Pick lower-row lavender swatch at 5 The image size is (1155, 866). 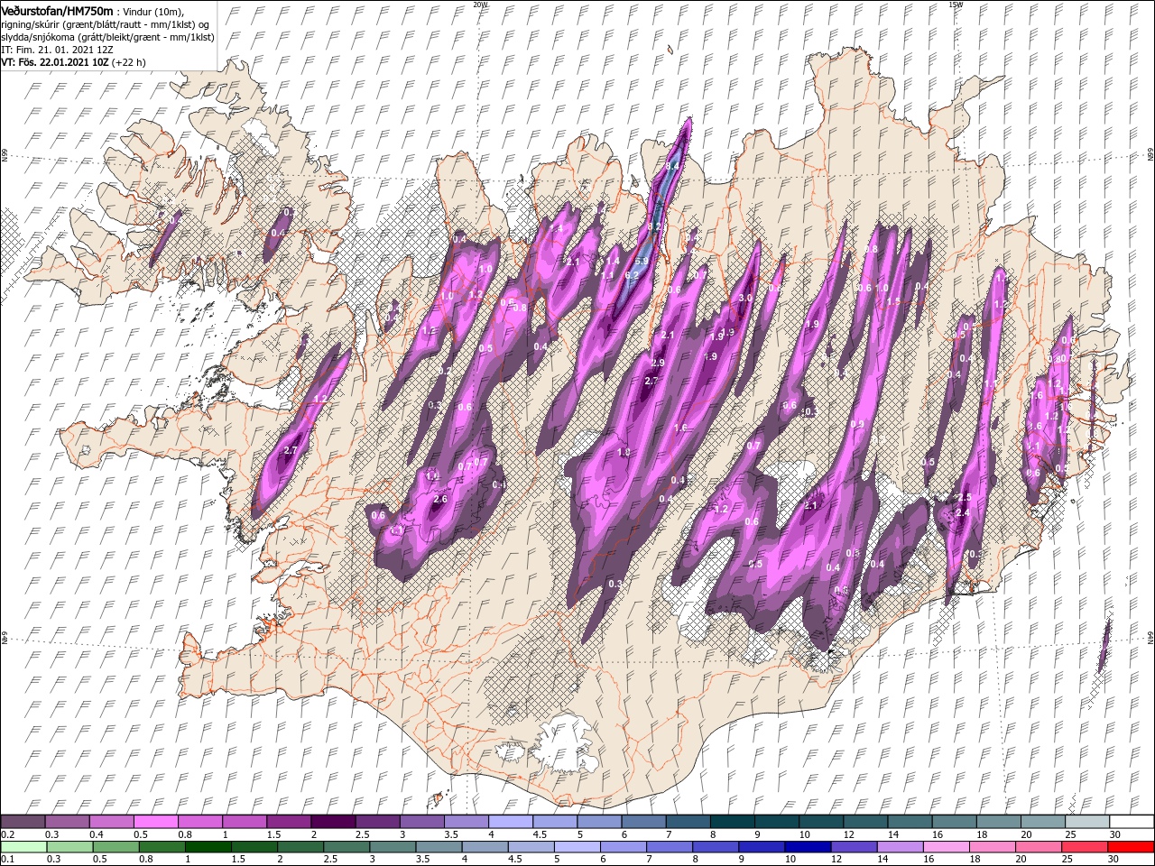tap(577, 847)
